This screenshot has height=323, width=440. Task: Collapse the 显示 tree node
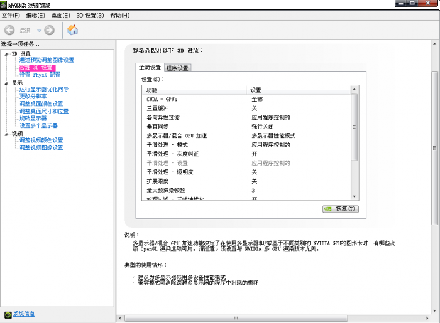click(x=6, y=83)
